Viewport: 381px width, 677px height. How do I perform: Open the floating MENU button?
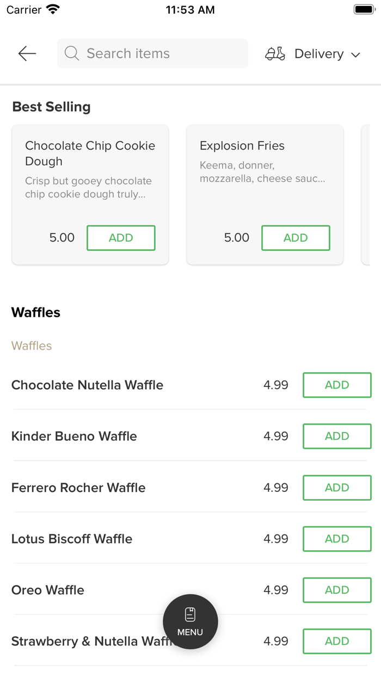click(190, 621)
